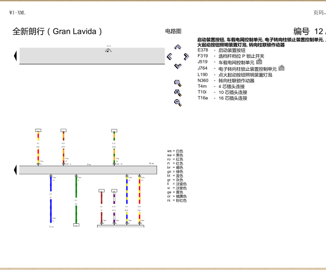Open the reference box above the red-yellow wire
326x272 pixels.
[x=38, y=130]
